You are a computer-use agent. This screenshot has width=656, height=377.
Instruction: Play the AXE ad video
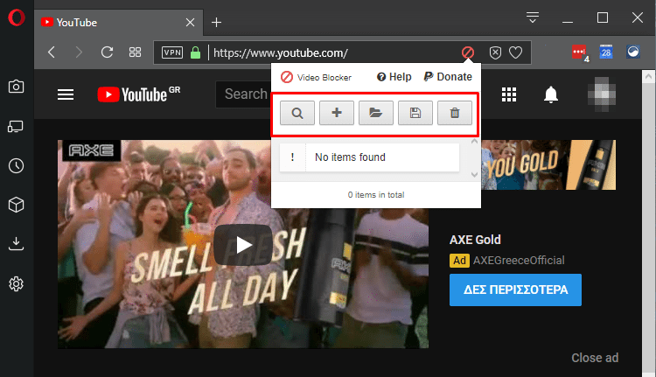pos(243,245)
